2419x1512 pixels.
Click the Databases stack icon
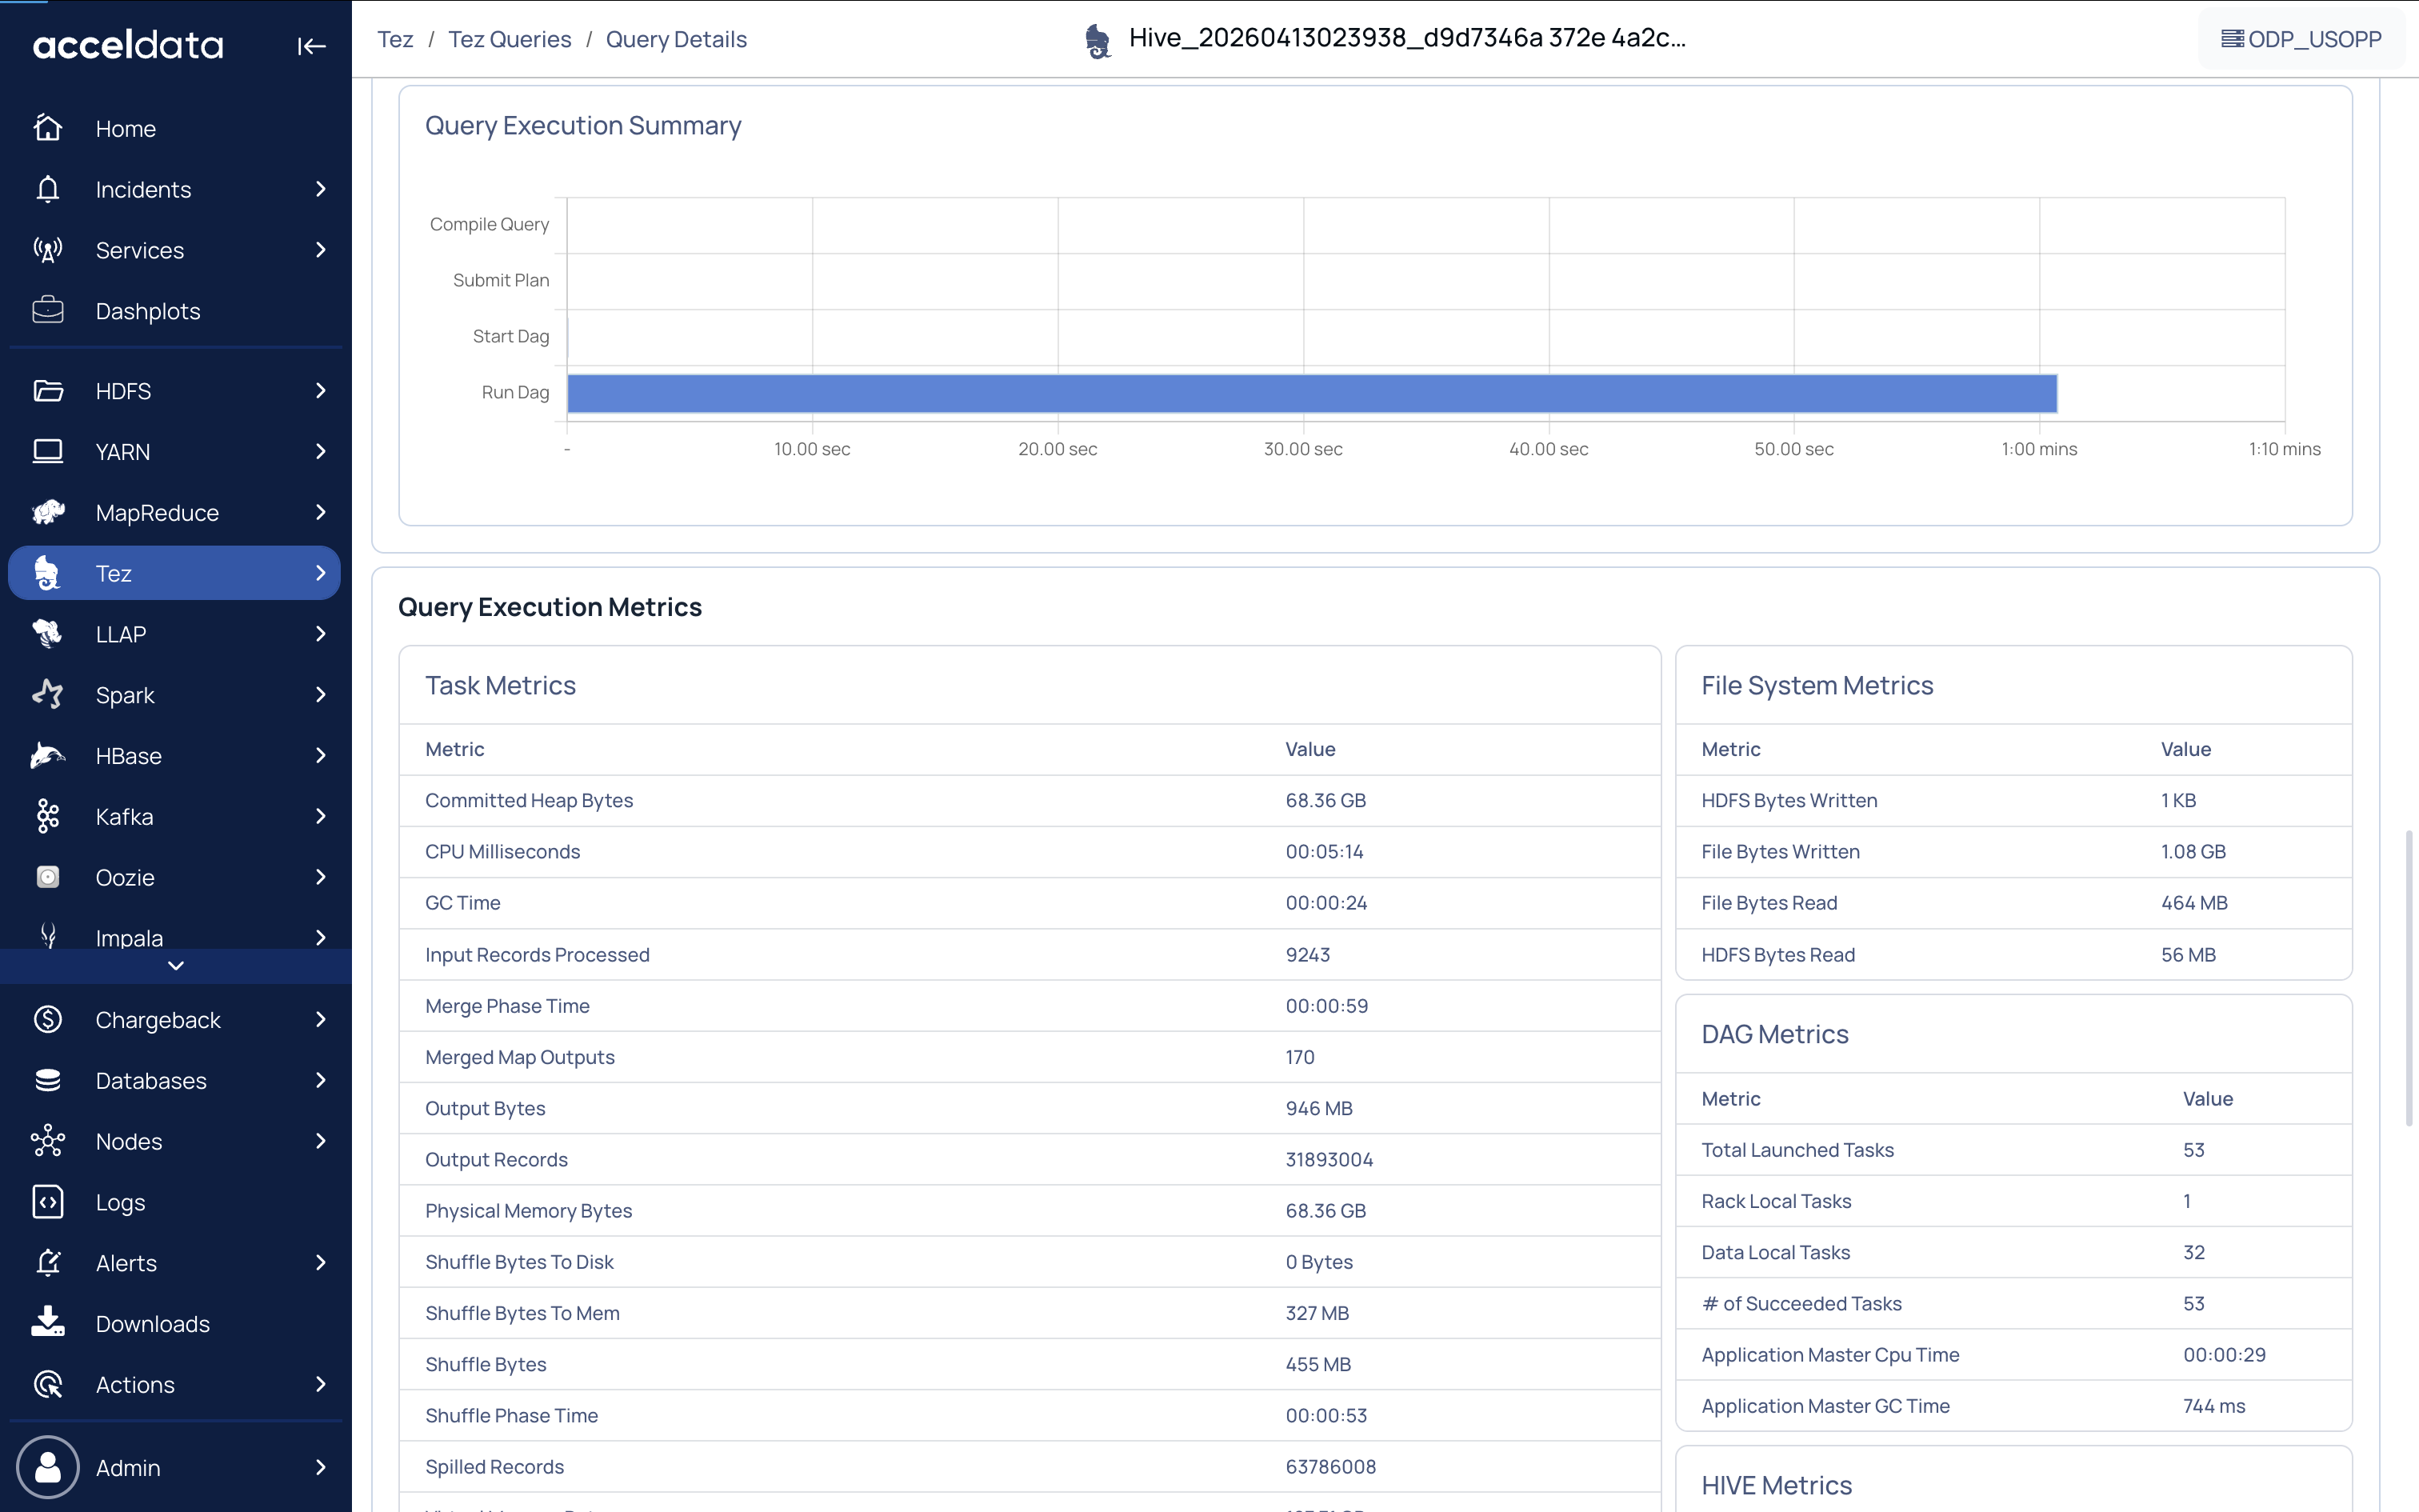[48, 1081]
